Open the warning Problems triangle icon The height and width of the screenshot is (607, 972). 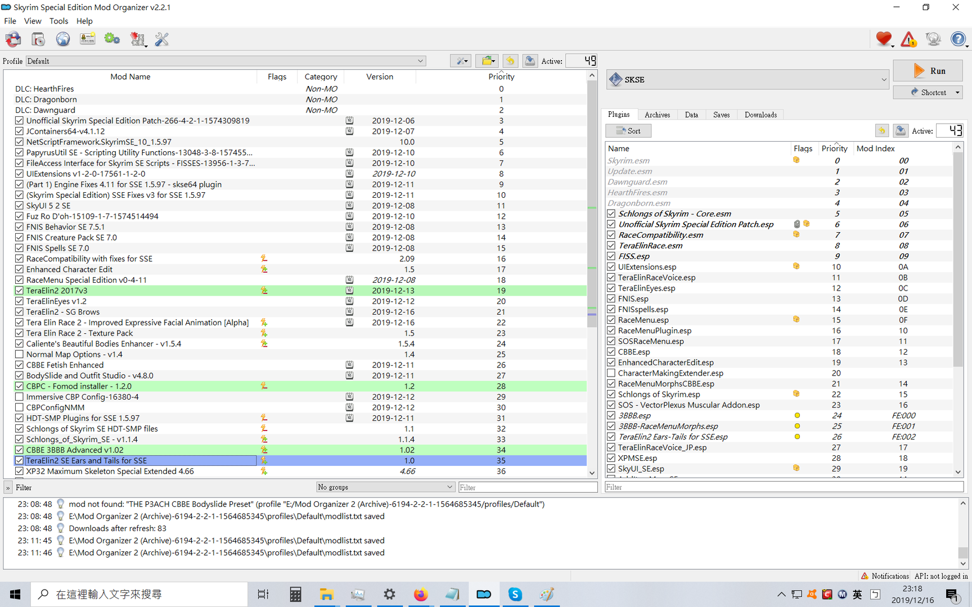[908, 39]
